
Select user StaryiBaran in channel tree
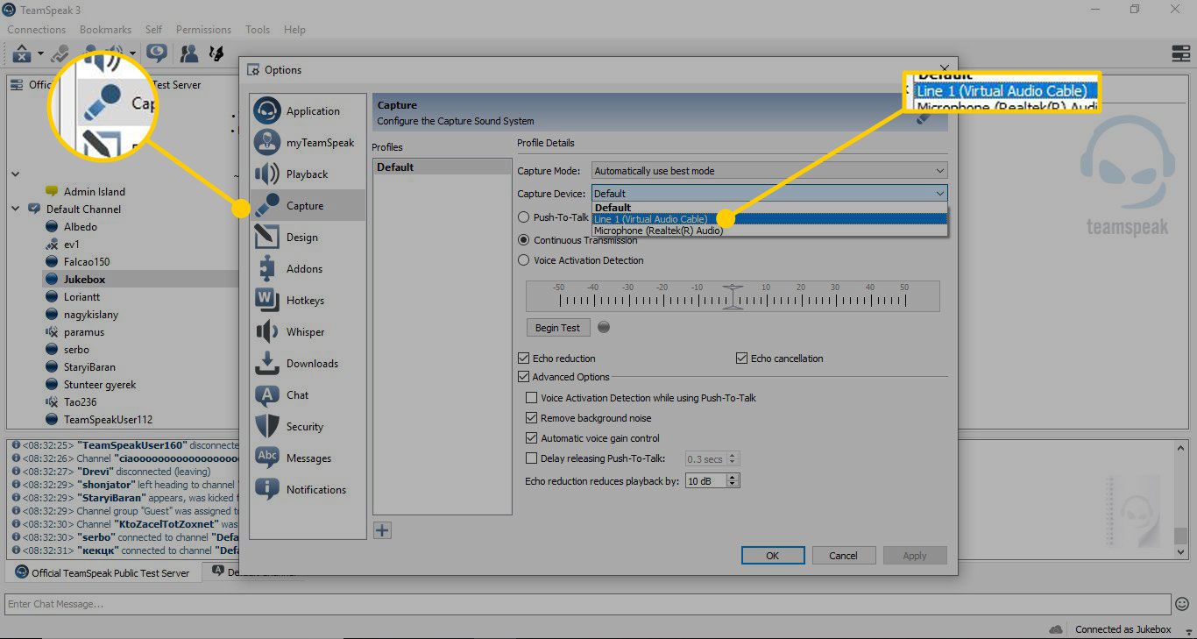[89, 367]
